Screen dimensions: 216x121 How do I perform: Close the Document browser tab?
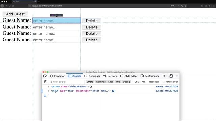(x=35, y=2)
